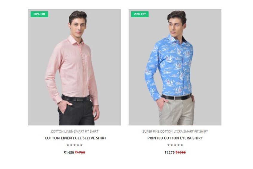The height and width of the screenshot is (169, 253).
Task: Click the struck-through ₹1599 original price
Action: pos(181,152)
